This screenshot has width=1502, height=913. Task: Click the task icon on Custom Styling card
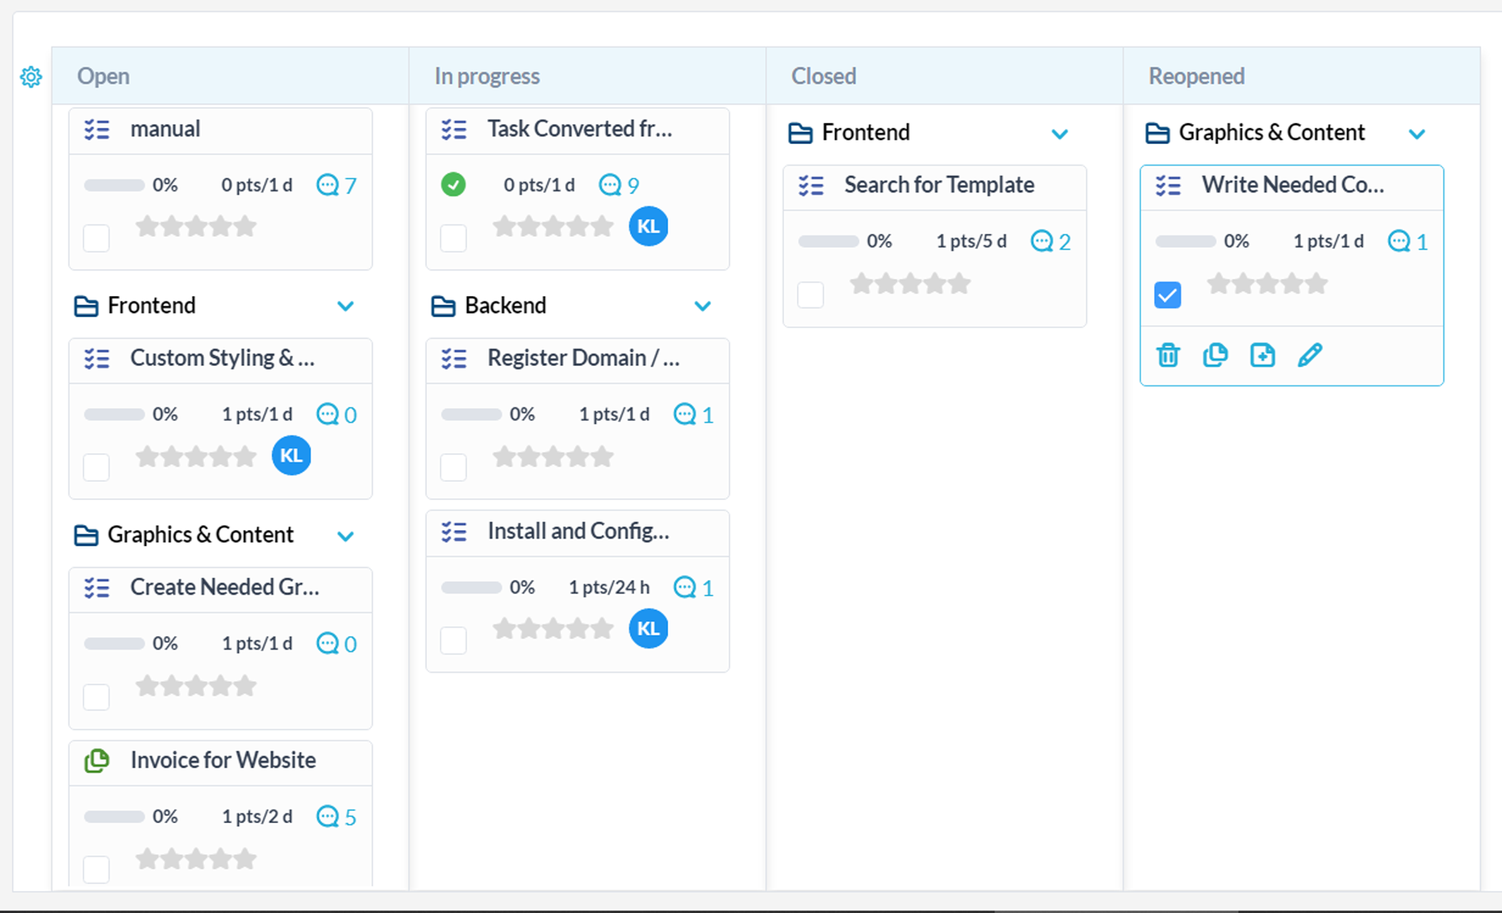tap(97, 358)
